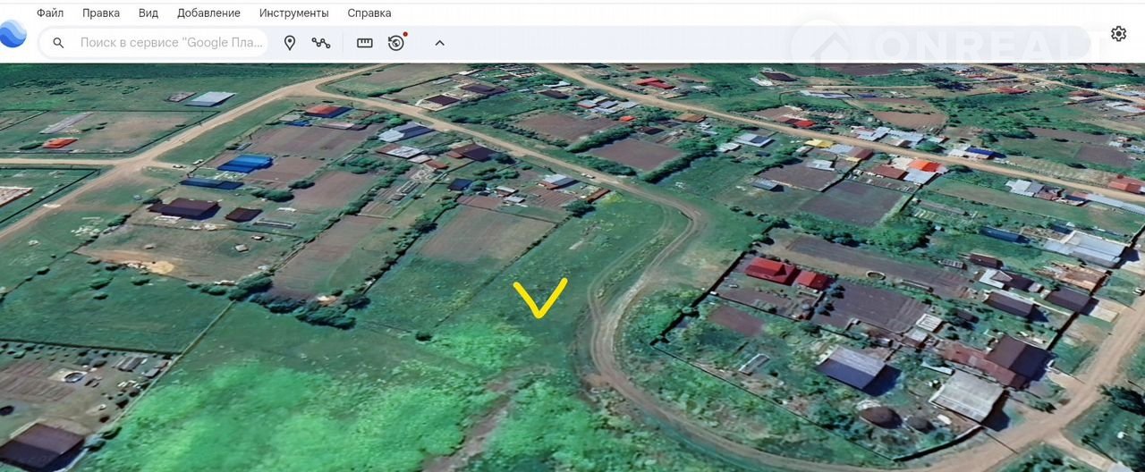
Task: Click the bright blue roofed building
Action: (x=245, y=163)
